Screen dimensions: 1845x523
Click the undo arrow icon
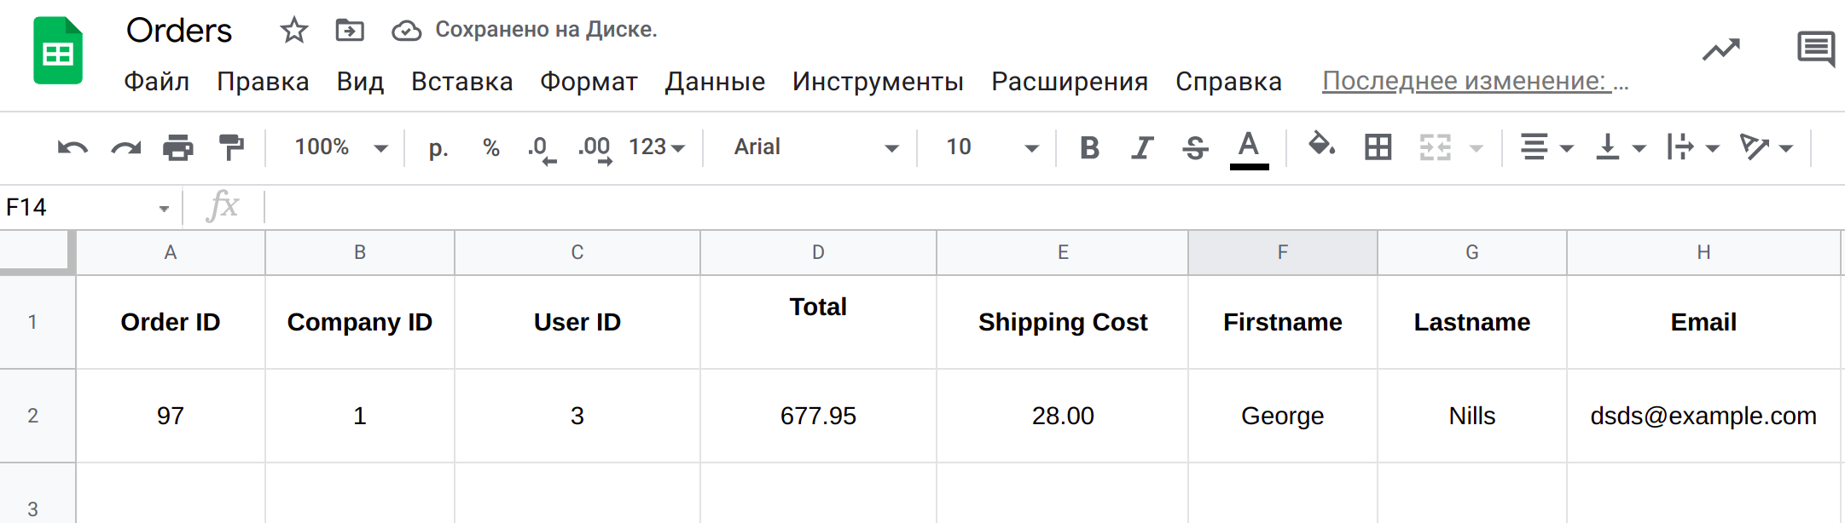coord(73,147)
